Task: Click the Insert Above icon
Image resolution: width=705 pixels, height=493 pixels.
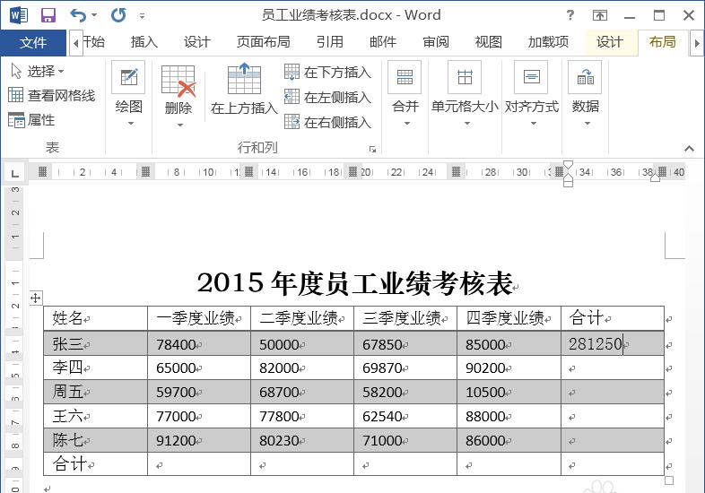Action: tap(244, 79)
